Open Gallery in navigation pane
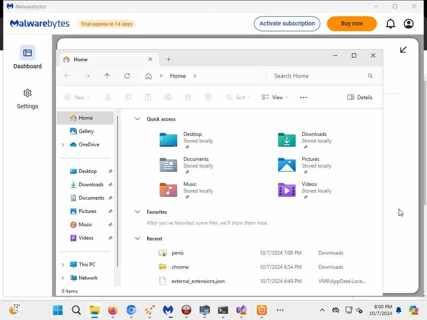 point(85,131)
